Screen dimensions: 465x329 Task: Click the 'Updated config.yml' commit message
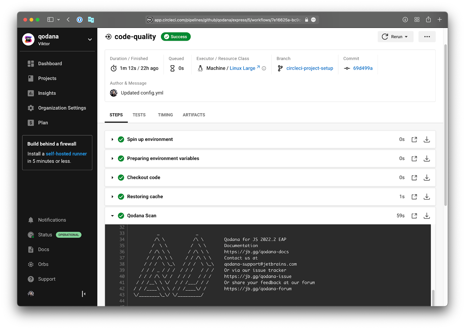tap(142, 93)
